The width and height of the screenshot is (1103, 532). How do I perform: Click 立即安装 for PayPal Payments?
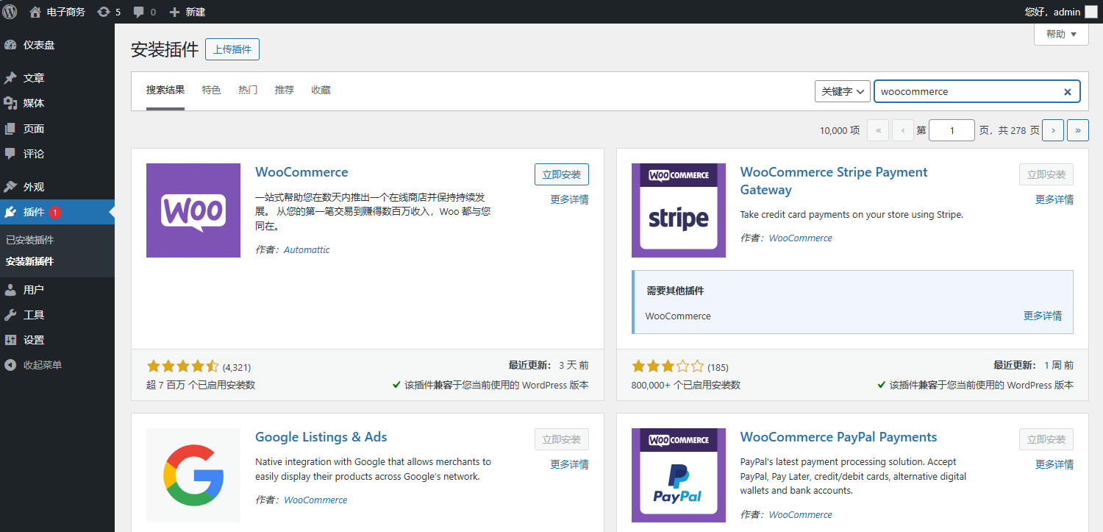point(1046,439)
